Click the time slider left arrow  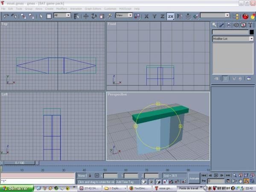[x=2, y=163]
